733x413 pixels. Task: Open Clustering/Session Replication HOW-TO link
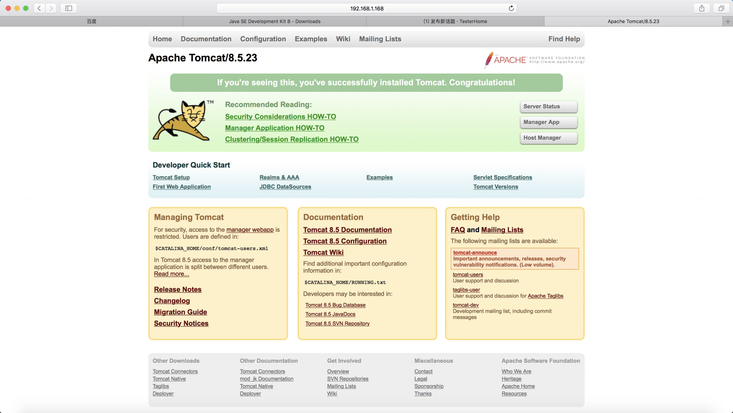pos(292,139)
